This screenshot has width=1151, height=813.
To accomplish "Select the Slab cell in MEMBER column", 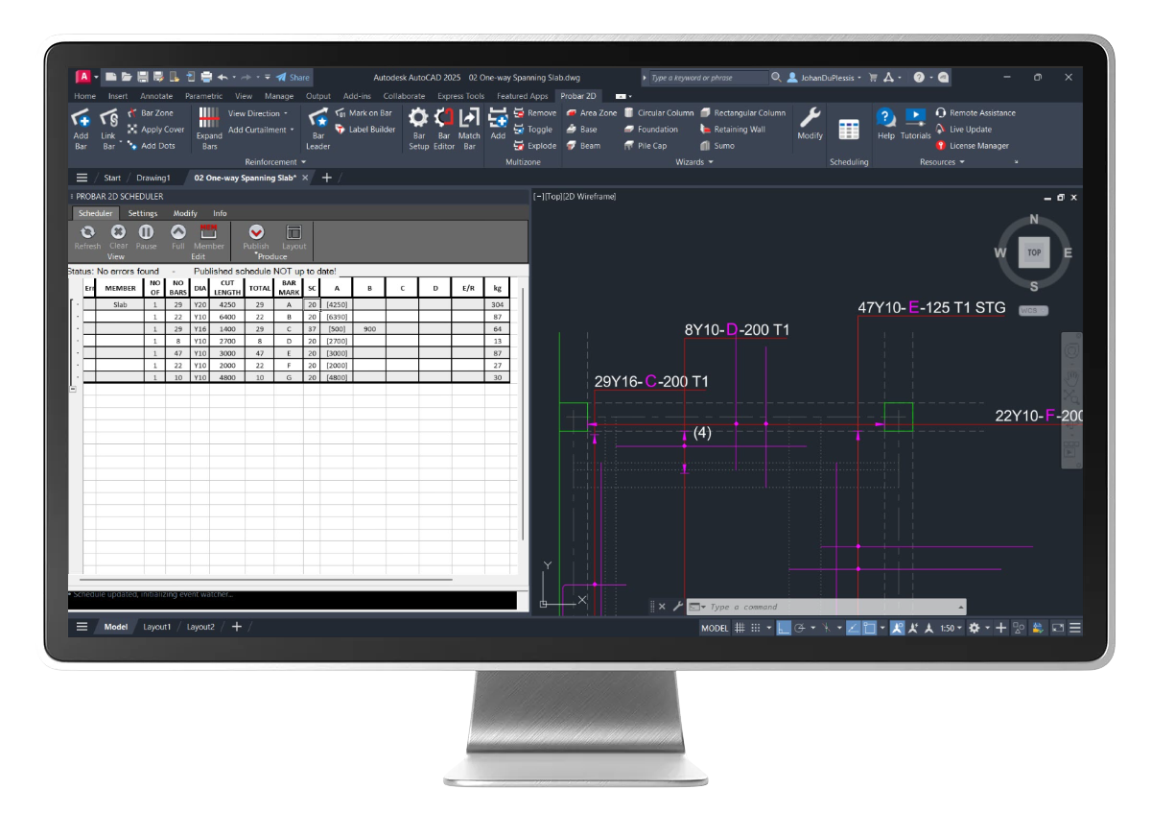I will point(120,303).
